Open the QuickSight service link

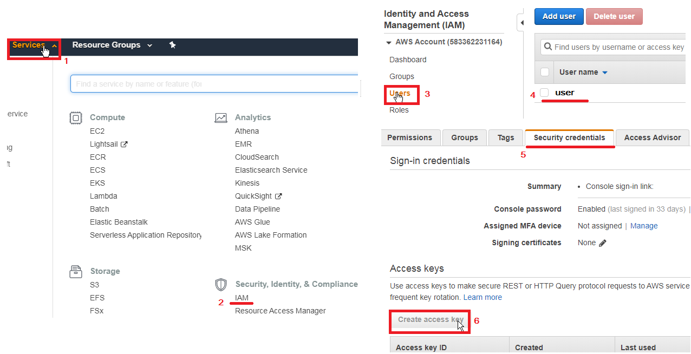(x=253, y=196)
